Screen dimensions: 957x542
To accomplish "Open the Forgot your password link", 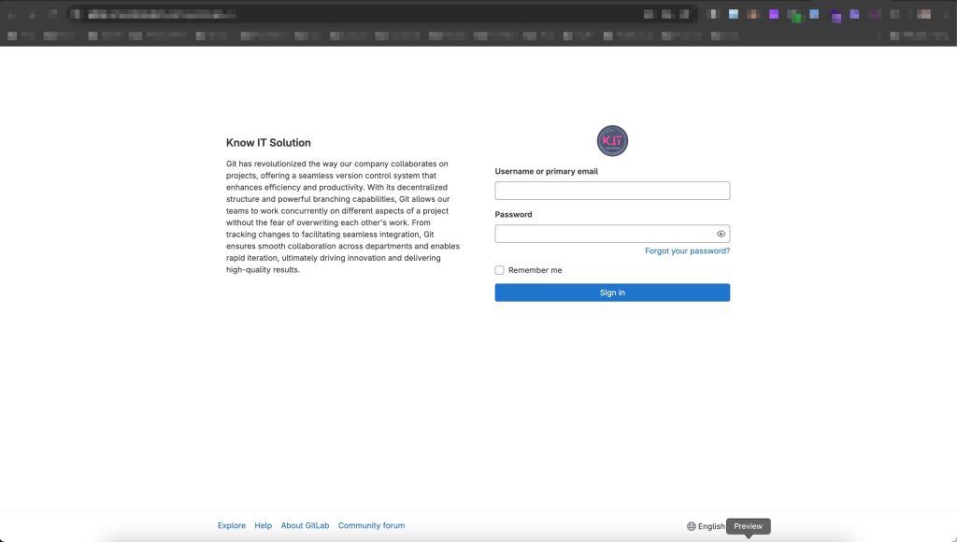I will pos(687,251).
